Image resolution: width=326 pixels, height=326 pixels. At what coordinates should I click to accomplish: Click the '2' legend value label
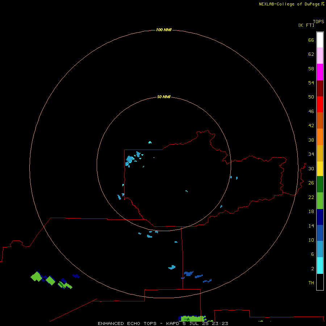[313, 269]
